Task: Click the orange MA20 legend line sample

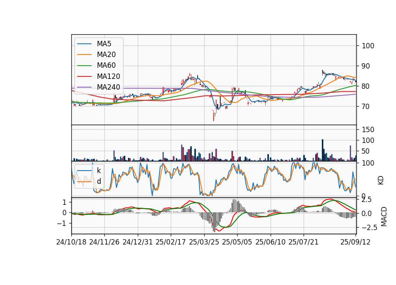Action: [x=84, y=55]
